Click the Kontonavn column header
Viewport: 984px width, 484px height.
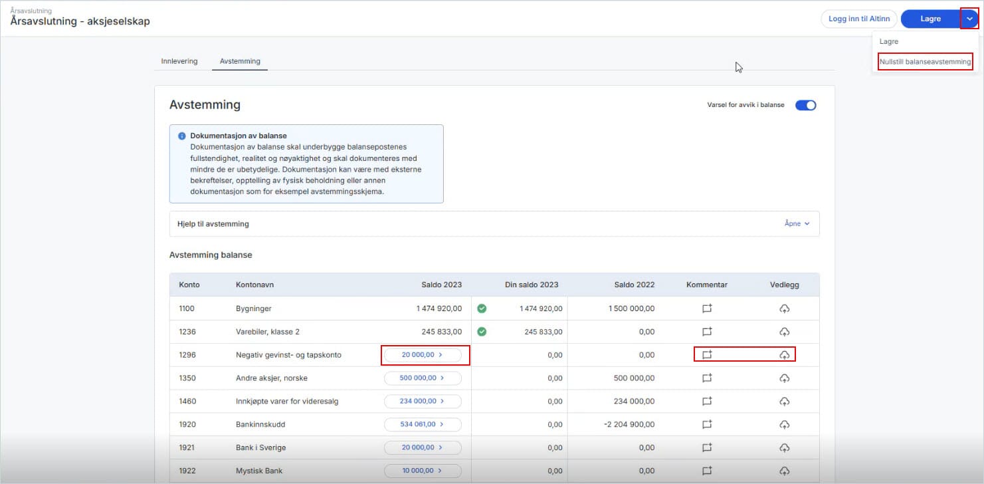tap(254, 285)
